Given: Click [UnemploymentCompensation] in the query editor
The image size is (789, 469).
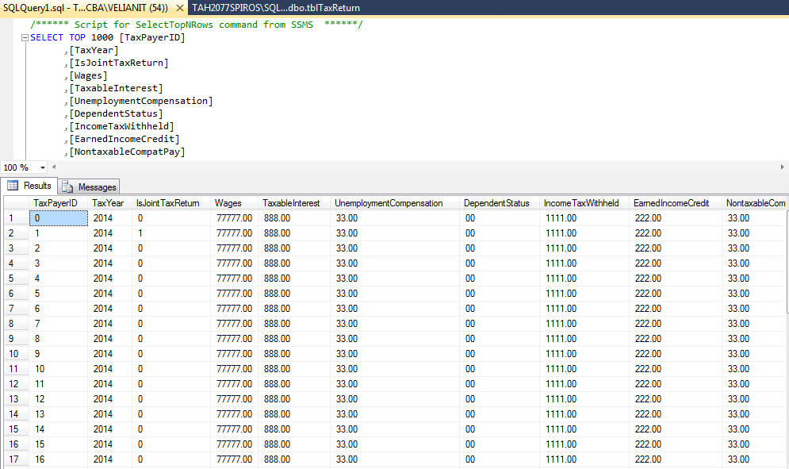Looking at the screenshot, I should (141, 101).
